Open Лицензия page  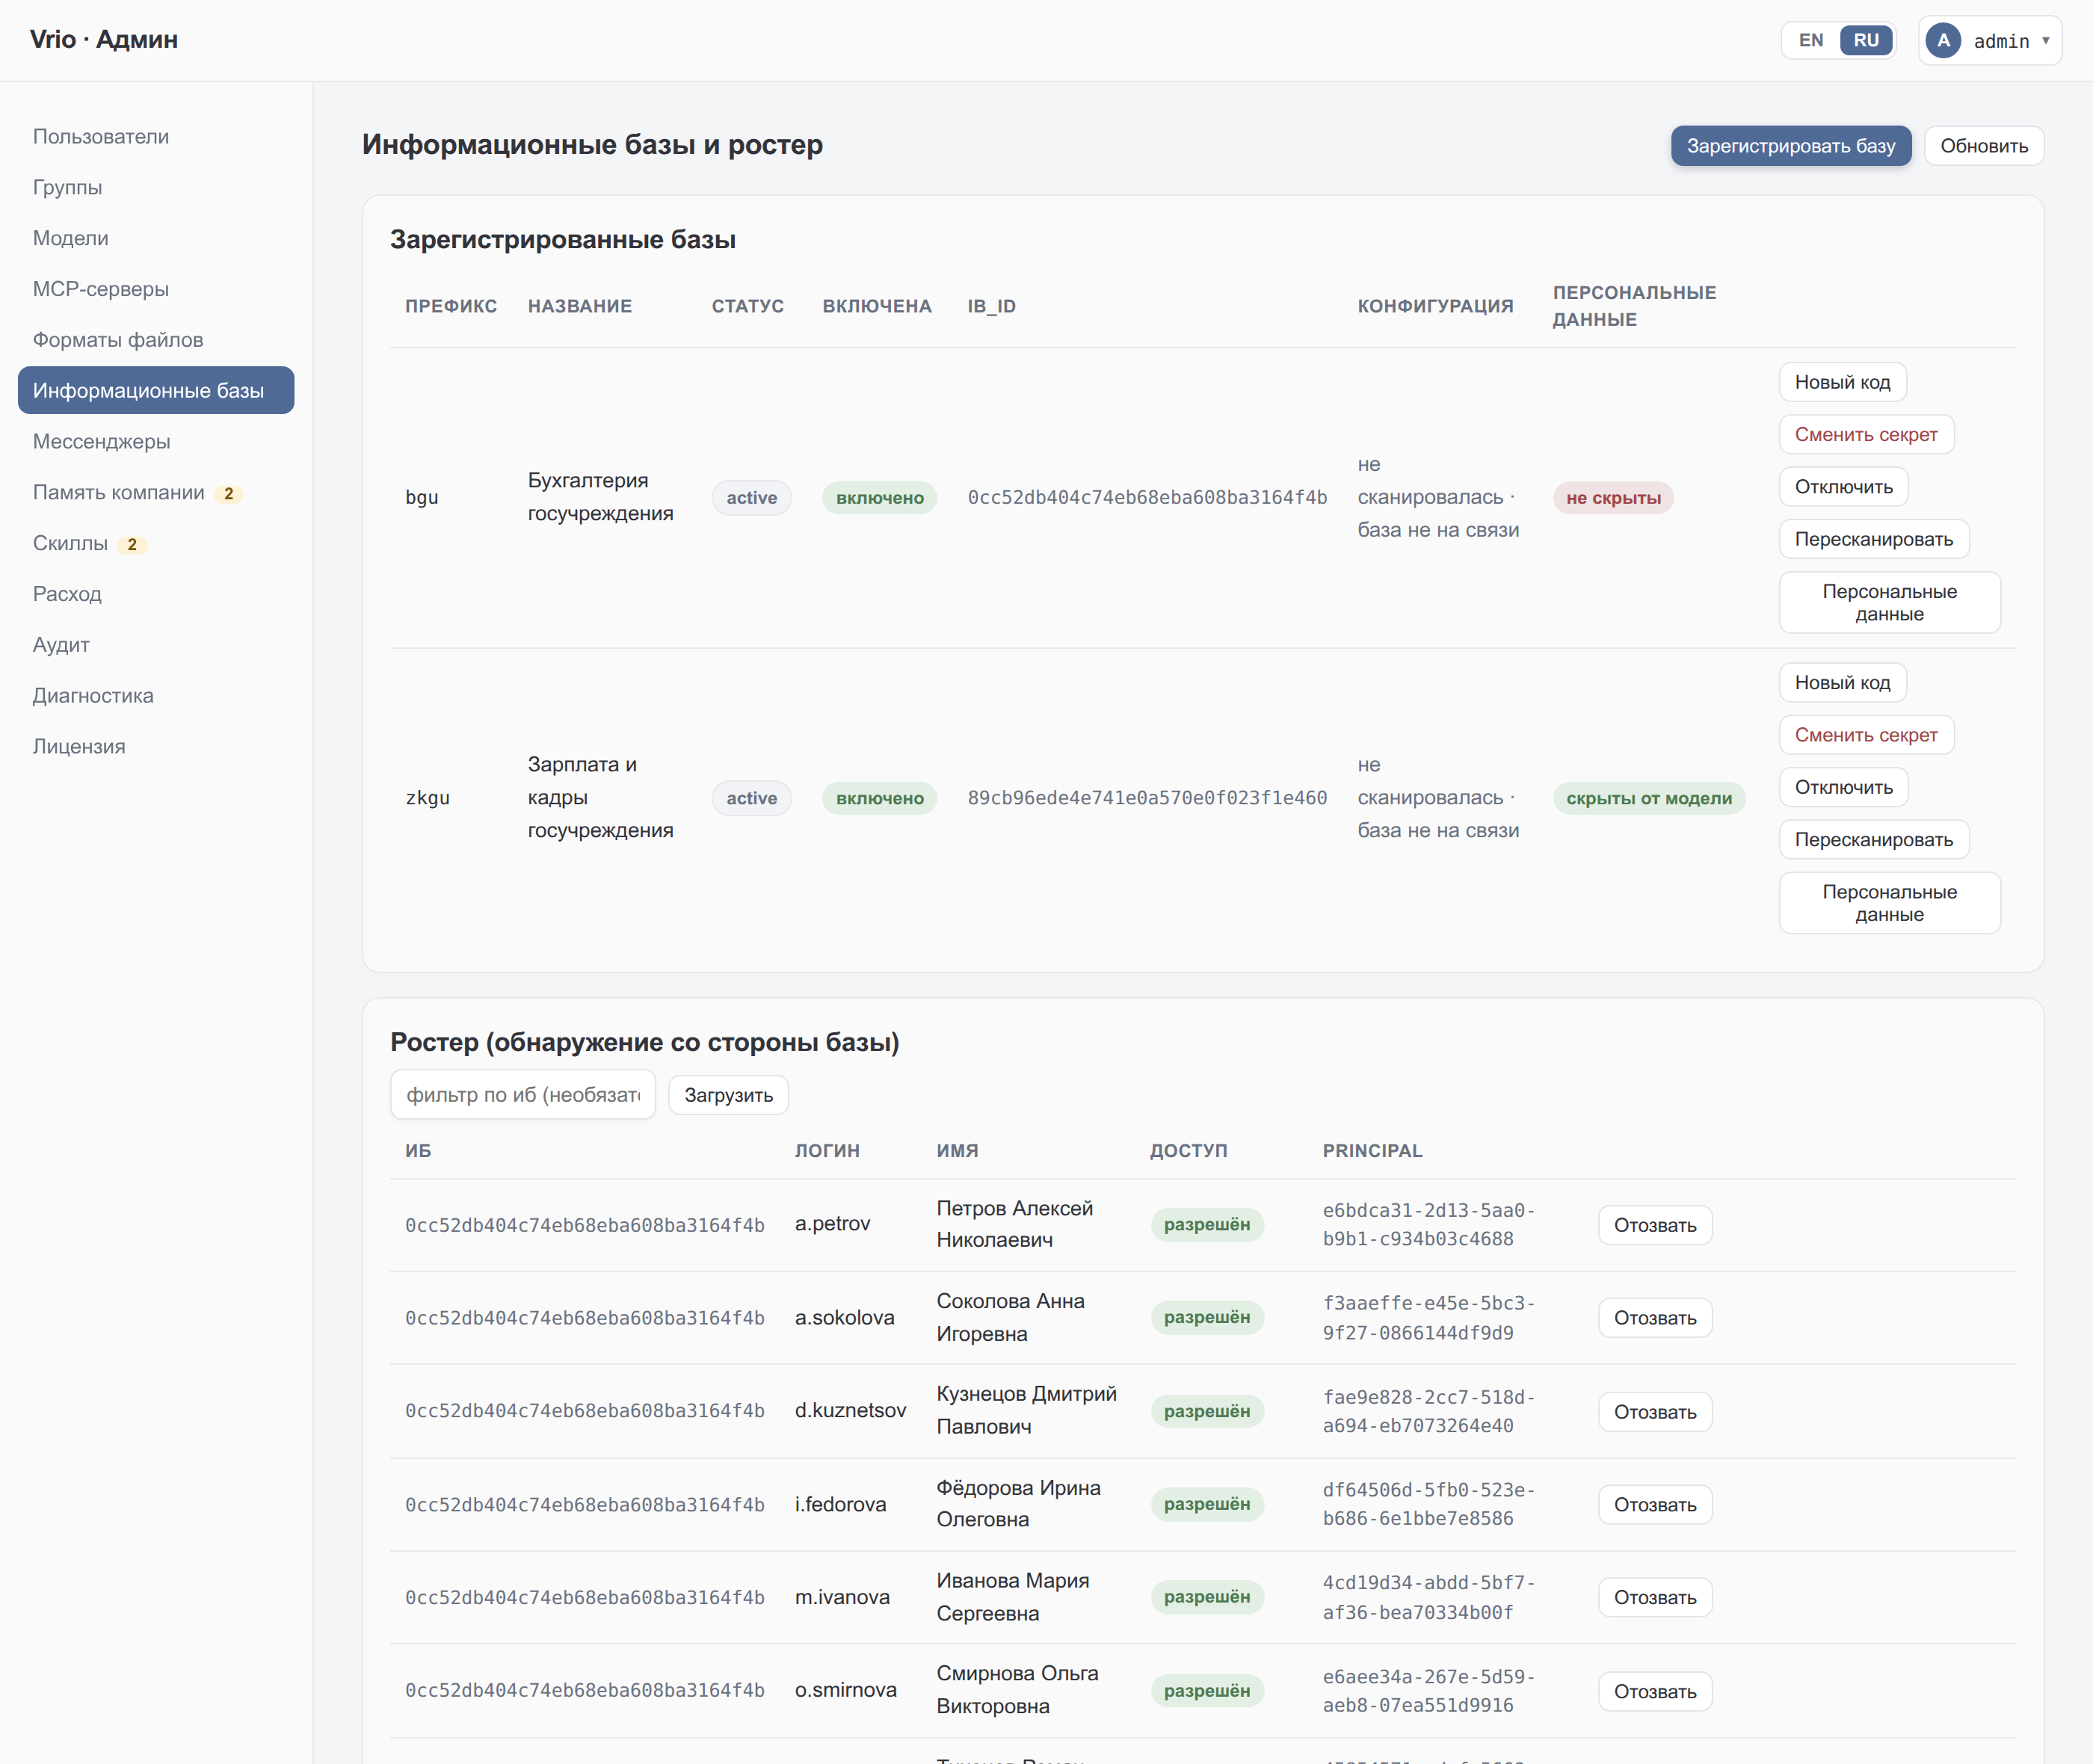click(156, 746)
